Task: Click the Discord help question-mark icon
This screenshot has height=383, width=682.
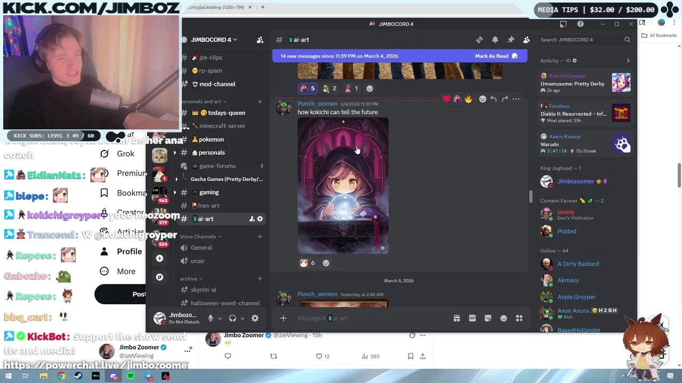Action: pyautogui.click(x=580, y=24)
